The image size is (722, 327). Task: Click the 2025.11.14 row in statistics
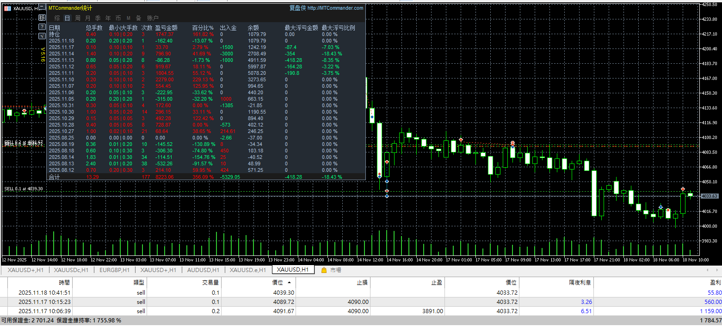(206, 54)
